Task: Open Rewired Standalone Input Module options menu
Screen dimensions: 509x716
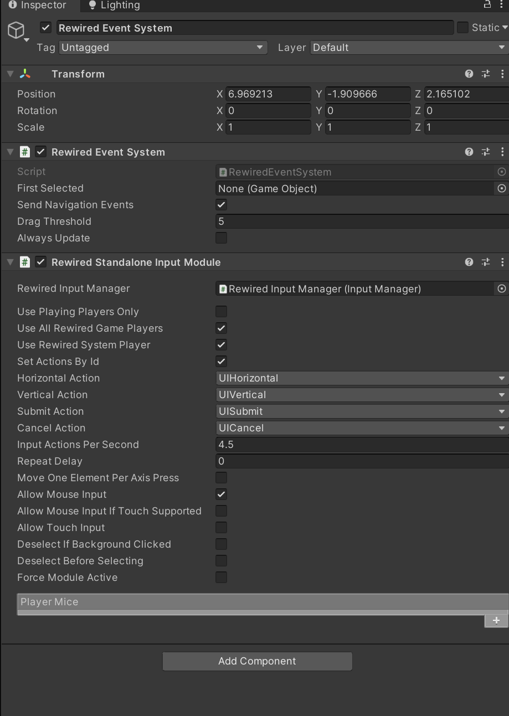Action: [x=502, y=262]
